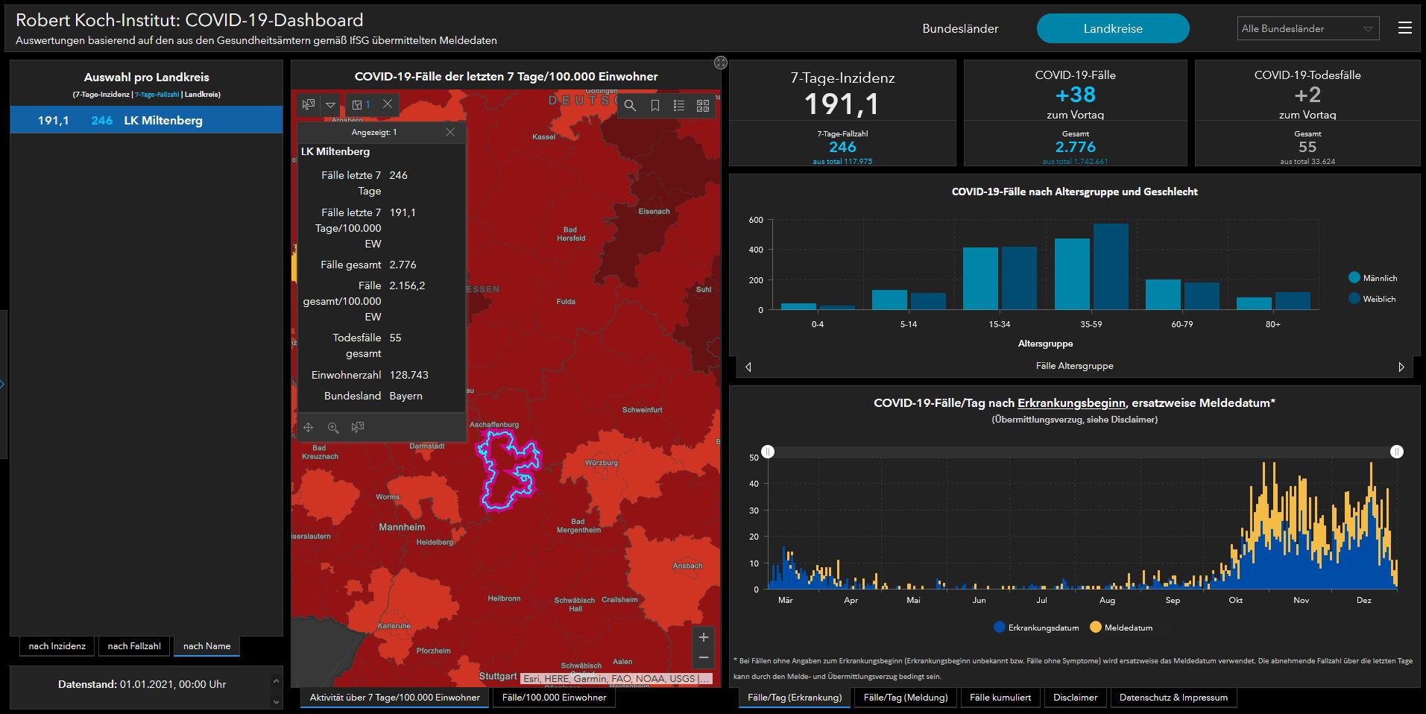
Task: Open the map bookmarks icon
Action: (654, 106)
